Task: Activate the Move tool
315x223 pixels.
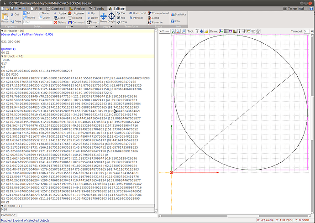Action: [x=104, y=18]
